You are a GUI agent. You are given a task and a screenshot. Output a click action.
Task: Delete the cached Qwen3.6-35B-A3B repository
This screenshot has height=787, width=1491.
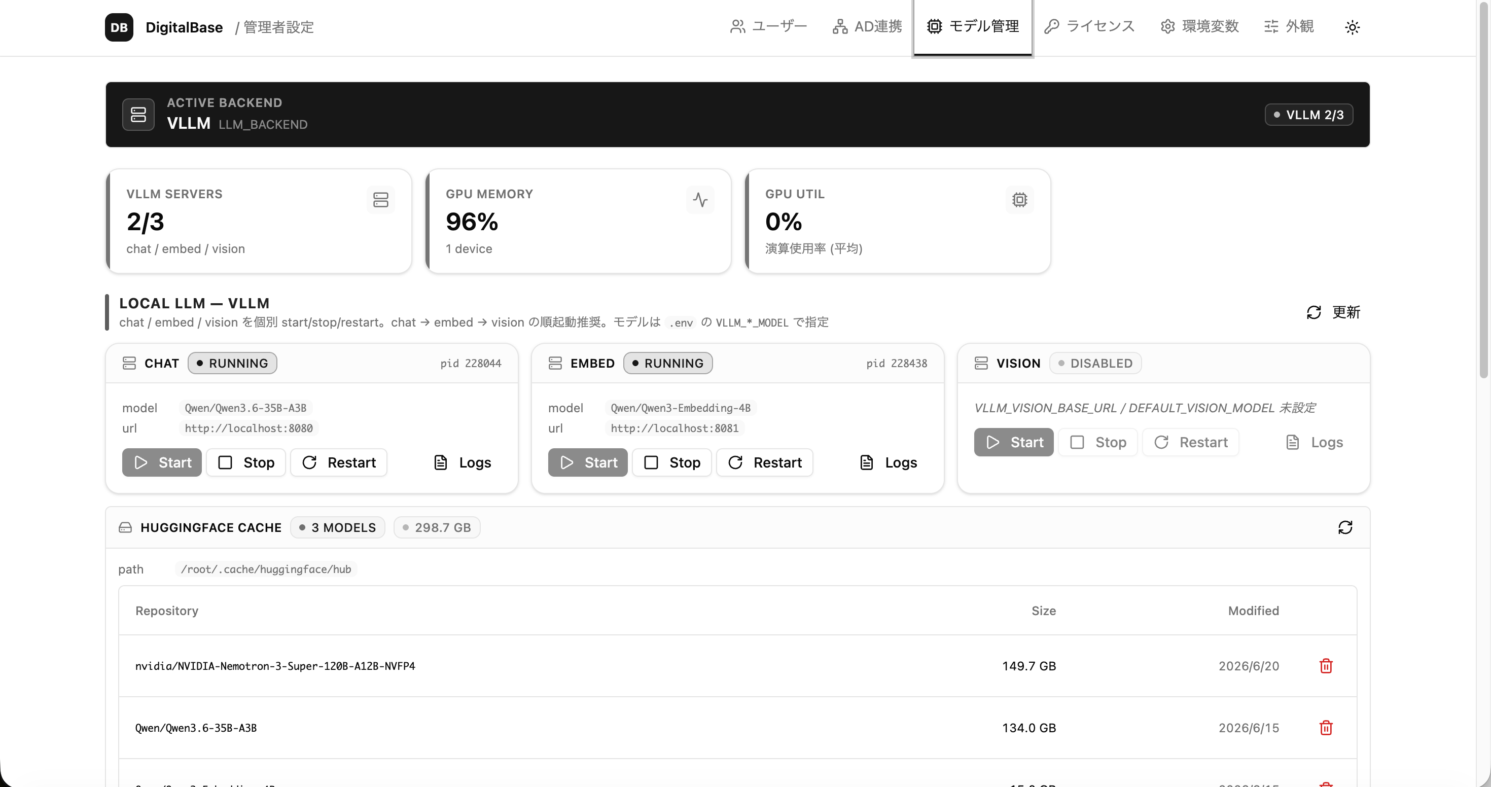1326,728
